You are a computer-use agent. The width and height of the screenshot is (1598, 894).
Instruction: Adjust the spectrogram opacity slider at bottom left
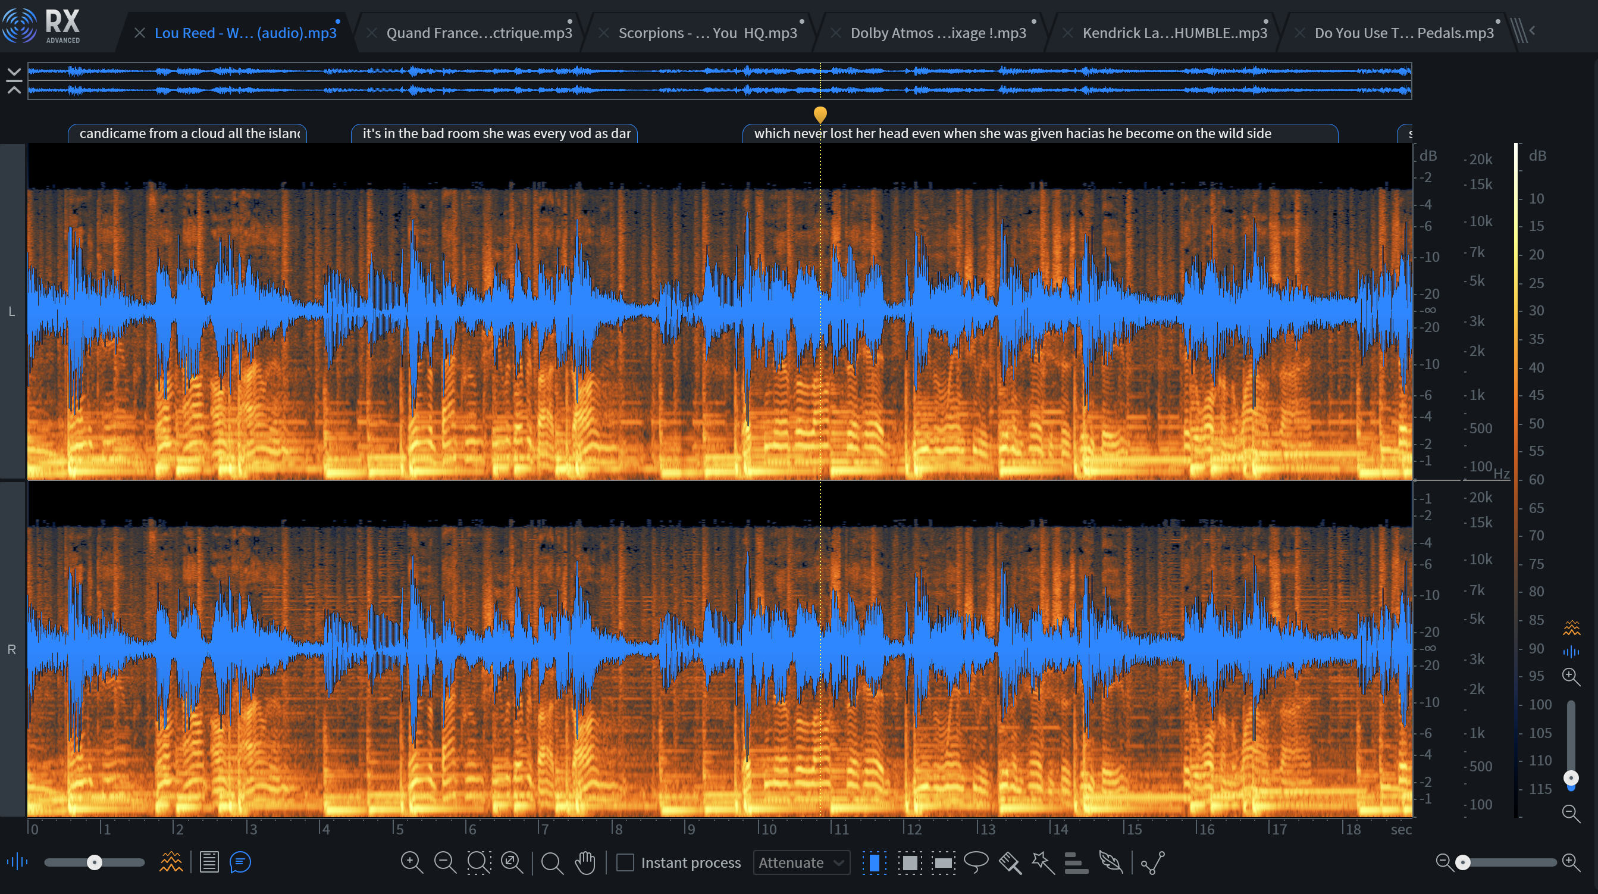(x=94, y=862)
